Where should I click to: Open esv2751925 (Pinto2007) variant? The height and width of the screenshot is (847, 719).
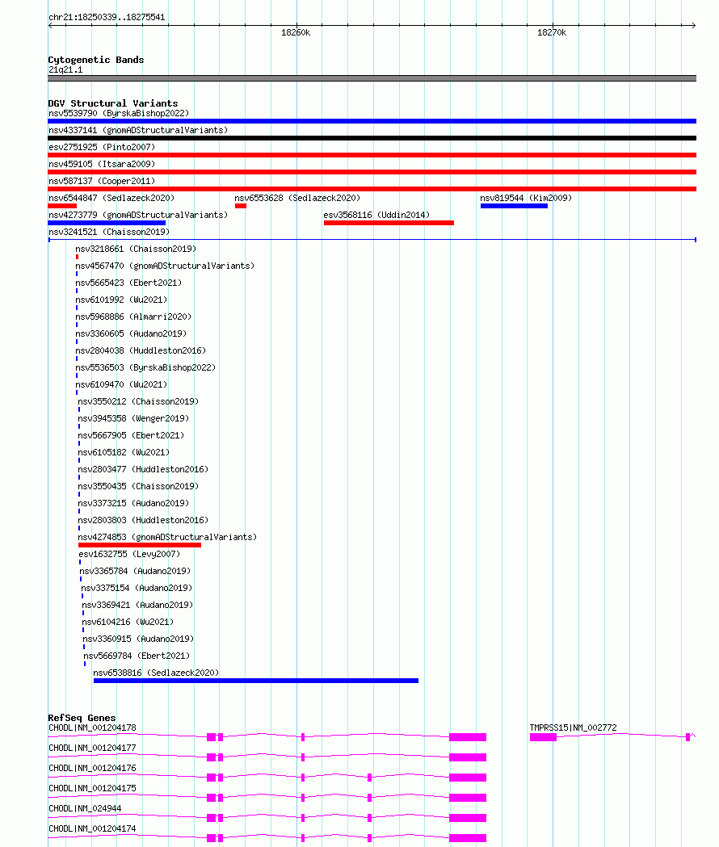[x=102, y=147]
